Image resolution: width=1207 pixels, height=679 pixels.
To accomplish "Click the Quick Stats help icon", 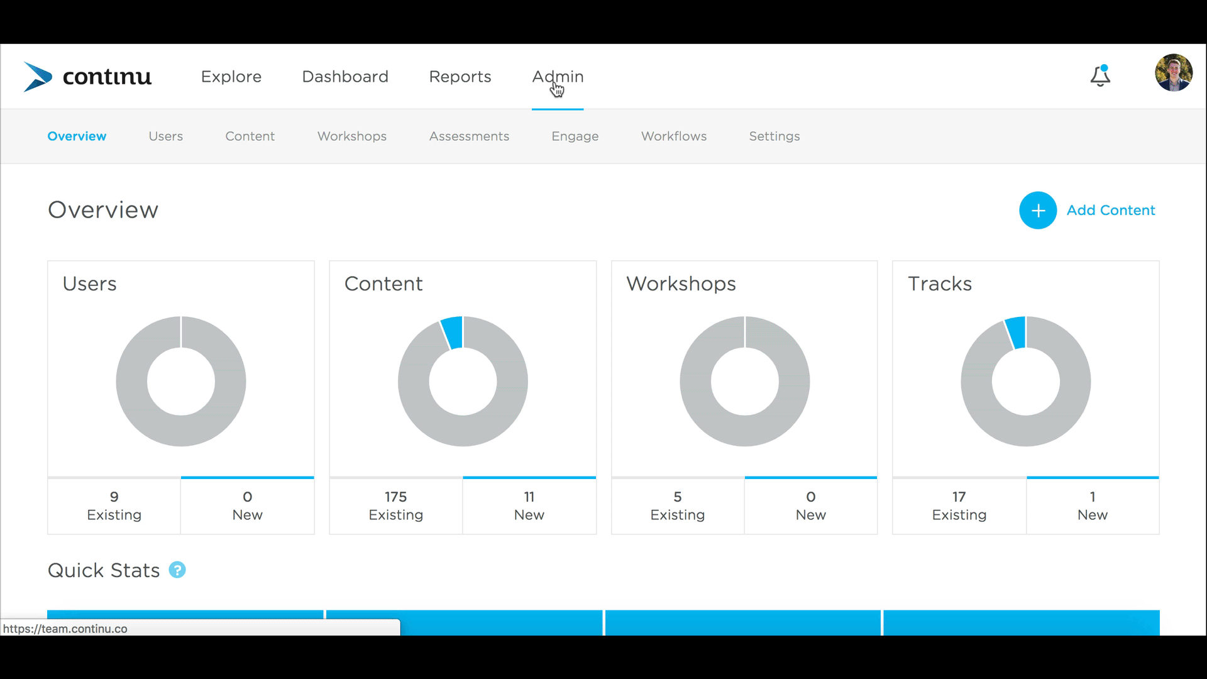I will [x=177, y=570].
